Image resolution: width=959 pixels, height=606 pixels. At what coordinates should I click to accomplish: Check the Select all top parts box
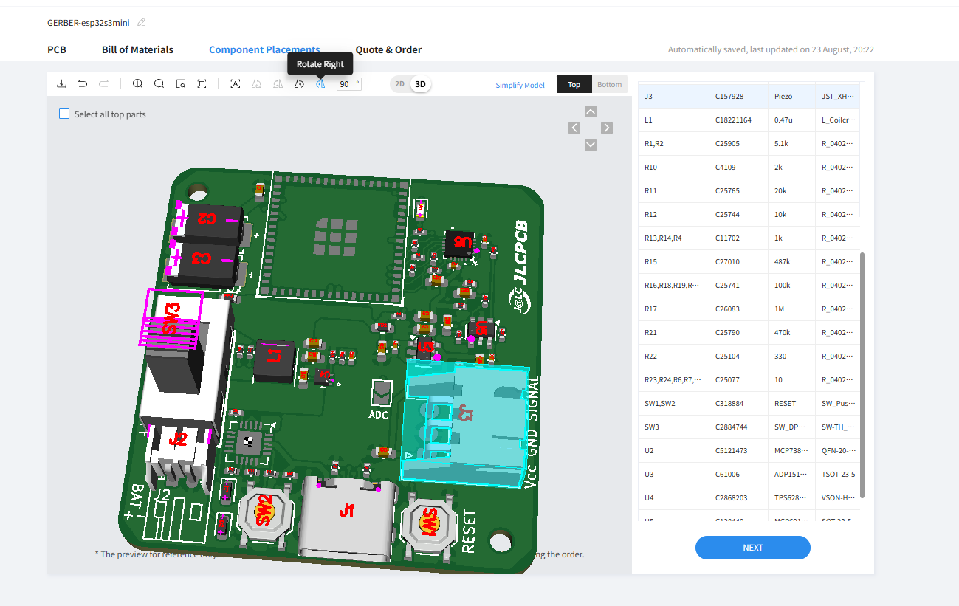pyautogui.click(x=64, y=114)
